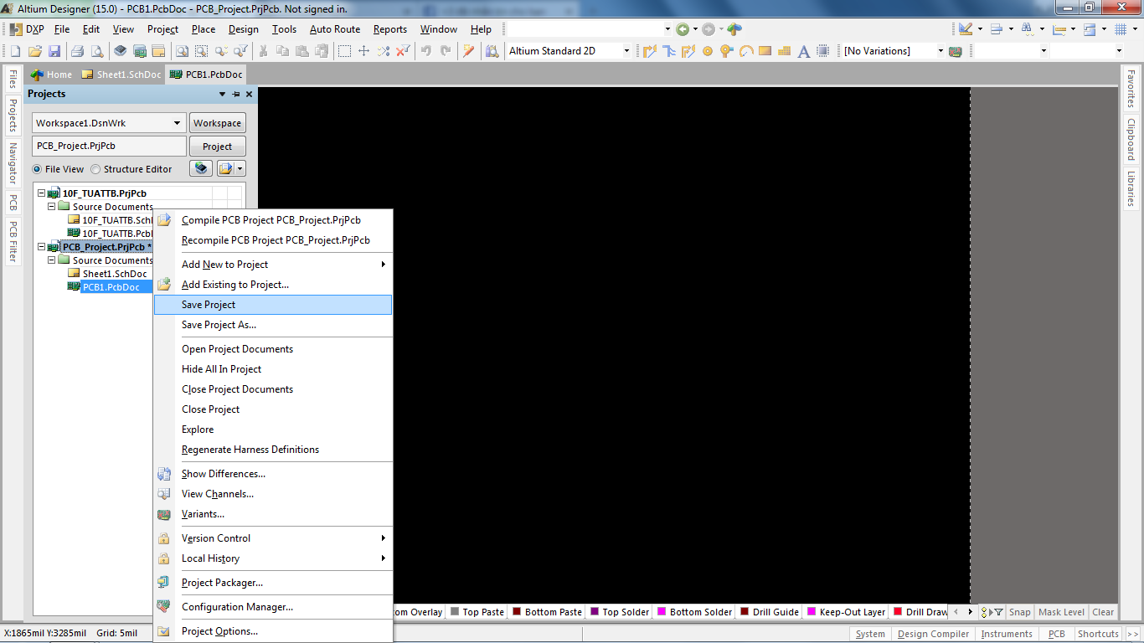Open an existing document via folder icon
Viewport: 1144px width, 643px height.
35,51
